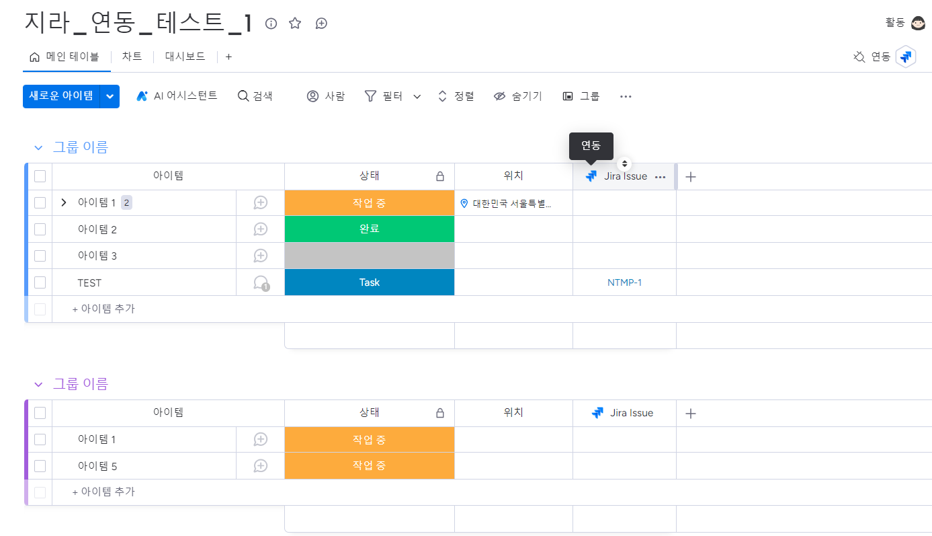The width and height of the screenshot is (932, 536).
Task: Click 새로운 아이템 button
Action: 61,96
